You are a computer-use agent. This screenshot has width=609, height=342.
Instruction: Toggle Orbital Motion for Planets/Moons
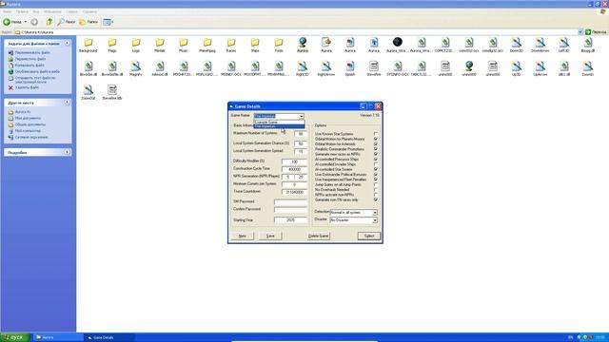click(x=375, y=139)
